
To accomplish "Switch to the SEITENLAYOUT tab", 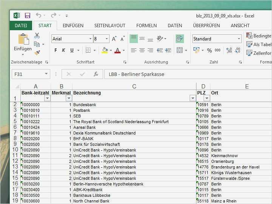I will point(110,26).
